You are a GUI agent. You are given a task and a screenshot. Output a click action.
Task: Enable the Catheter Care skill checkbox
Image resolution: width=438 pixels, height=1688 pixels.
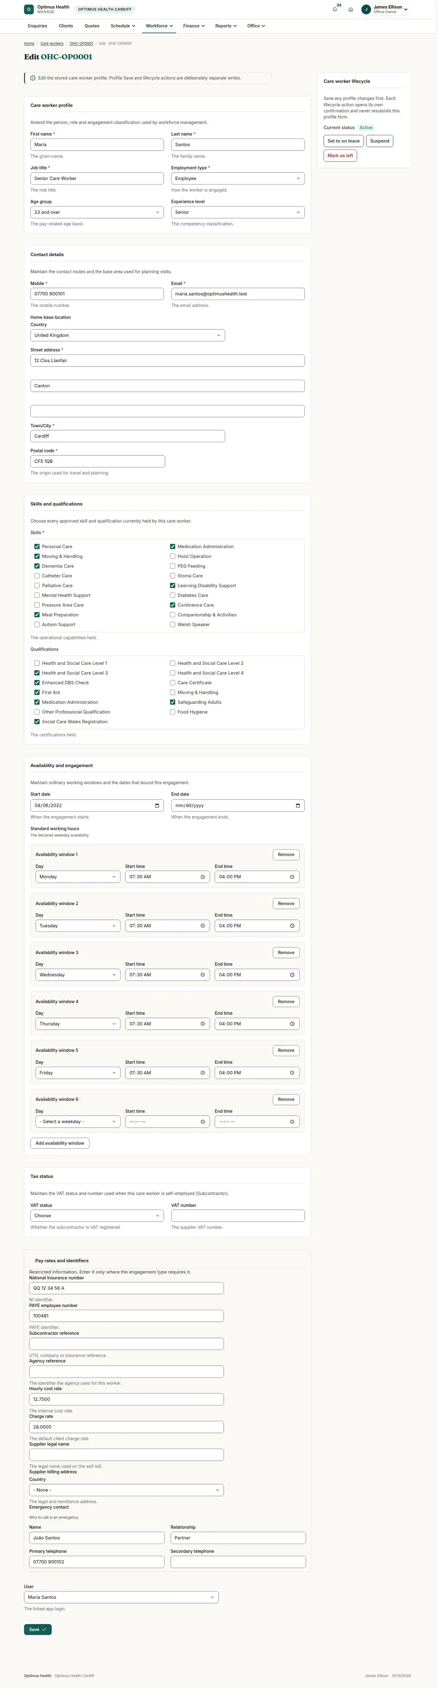pyautogui.click(x=36, y=576)
